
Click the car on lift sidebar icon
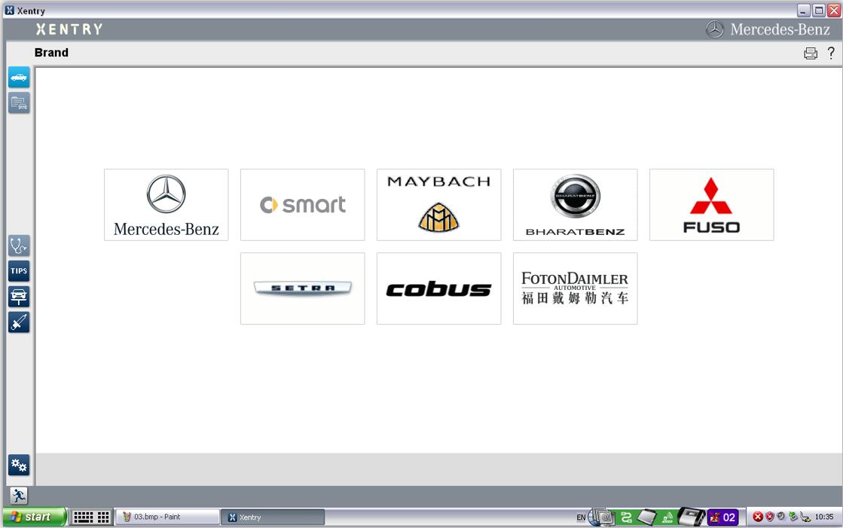tap(19, 296)
